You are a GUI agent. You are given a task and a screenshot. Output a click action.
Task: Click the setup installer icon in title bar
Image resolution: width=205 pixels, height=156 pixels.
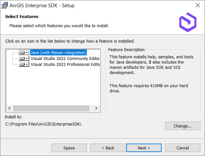tap(5, 5)
